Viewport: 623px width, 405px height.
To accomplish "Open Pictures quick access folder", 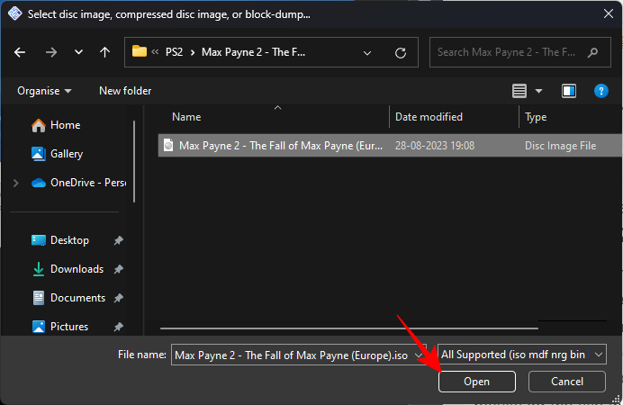I will click(x=59, y=327).
